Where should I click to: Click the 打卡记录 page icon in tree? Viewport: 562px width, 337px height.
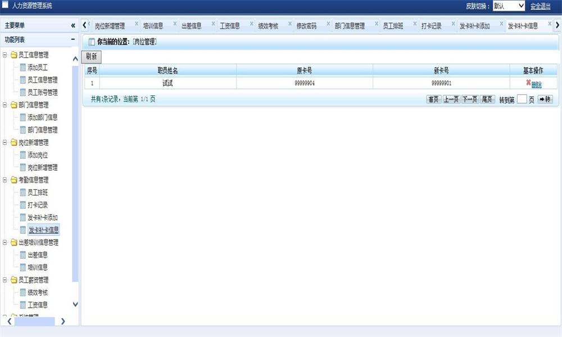click(x=23, y=205)
